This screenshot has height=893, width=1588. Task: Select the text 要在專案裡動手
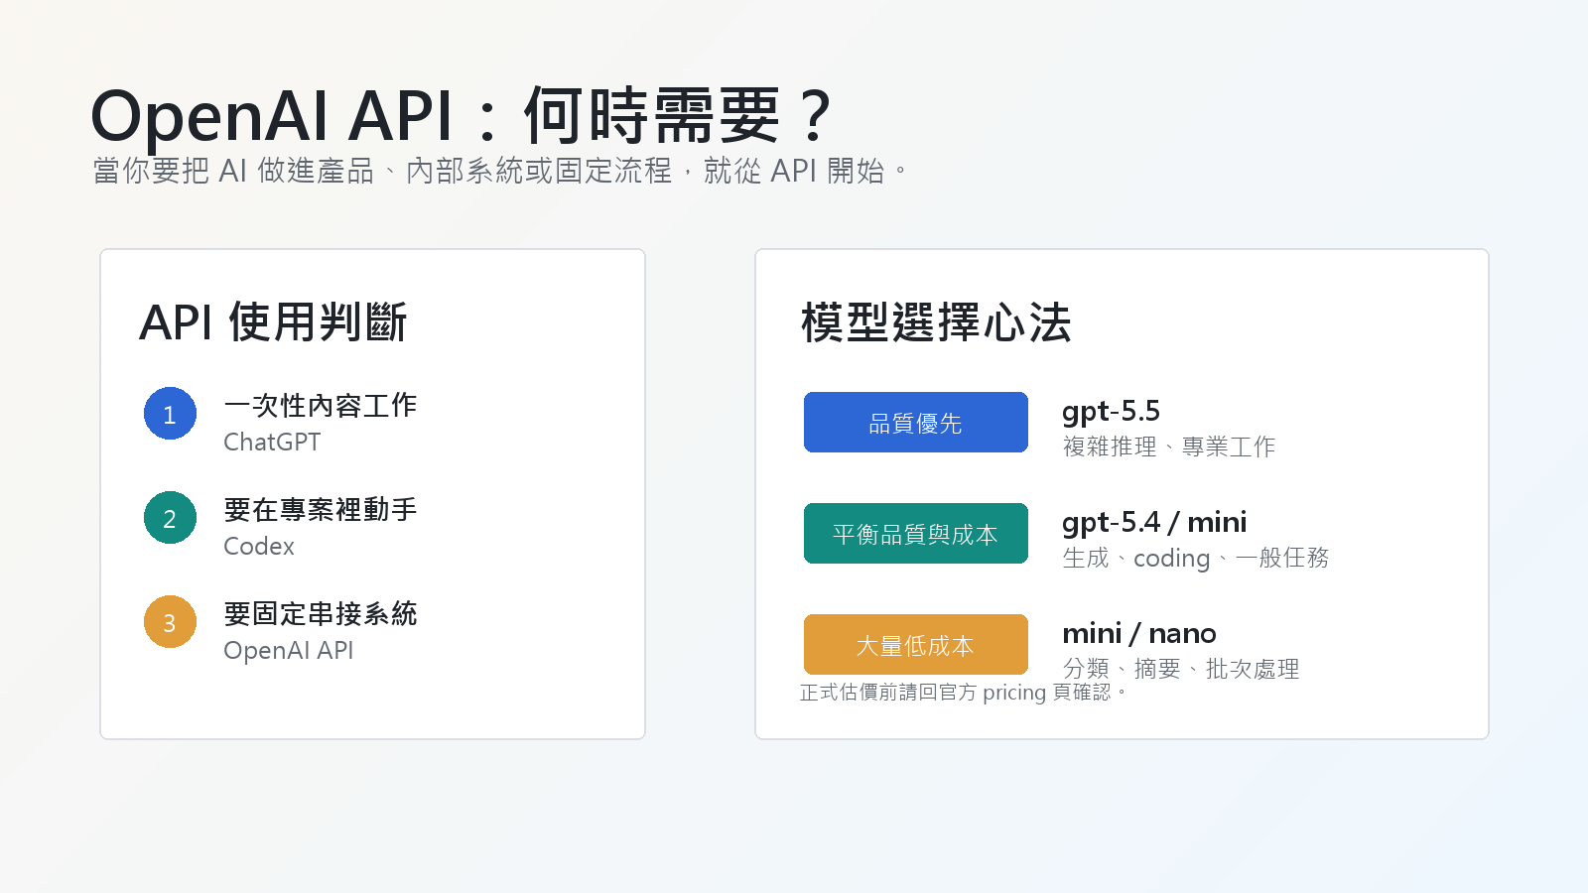[x=321, y=509]
